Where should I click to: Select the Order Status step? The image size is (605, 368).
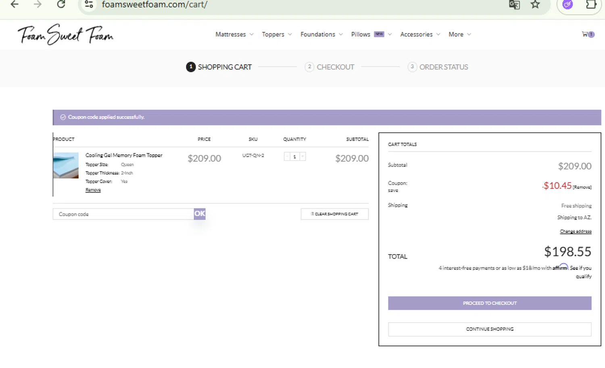click(438, 67)
